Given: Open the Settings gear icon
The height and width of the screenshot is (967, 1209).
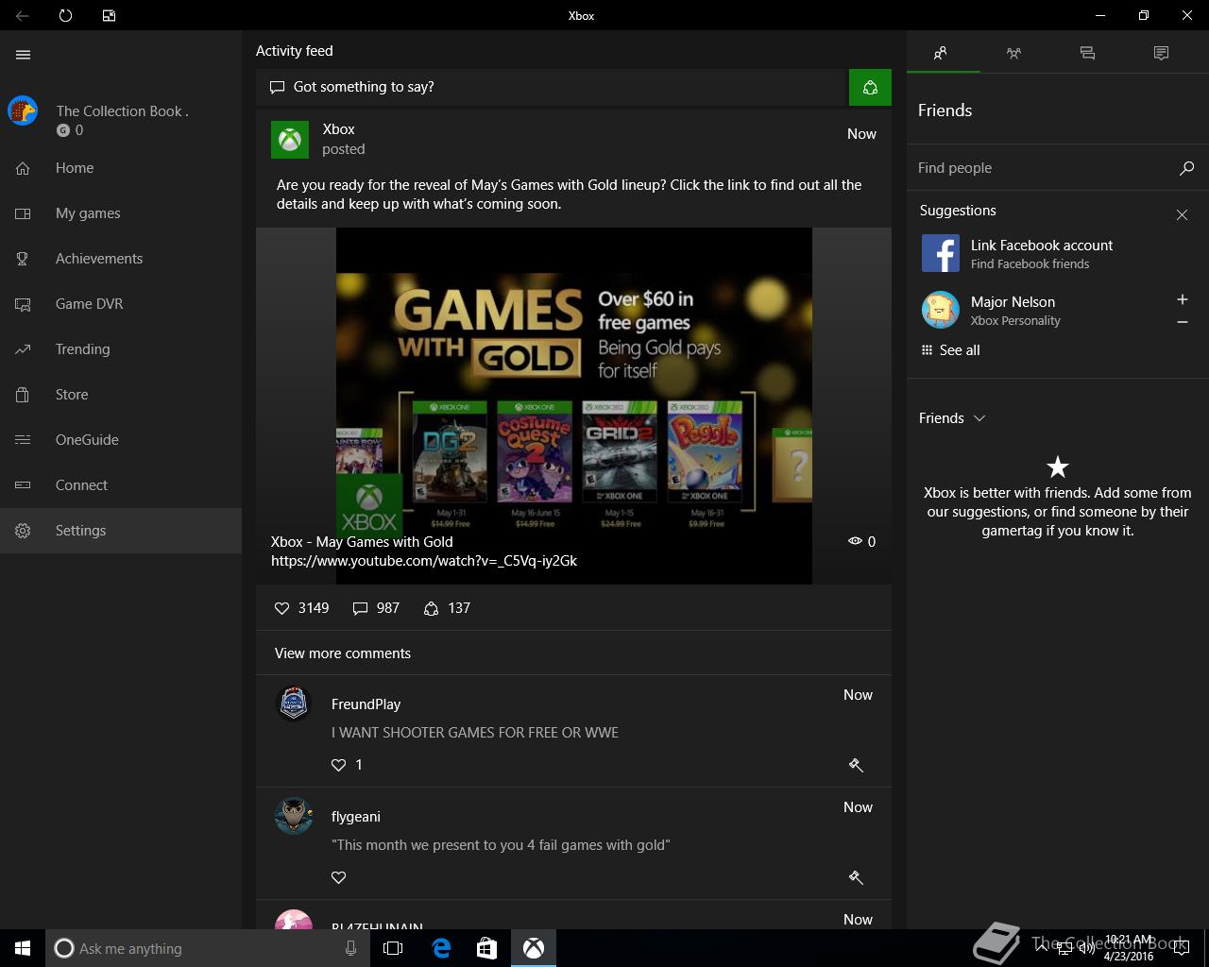Looking at the screenshot, I should coord(23,531).
